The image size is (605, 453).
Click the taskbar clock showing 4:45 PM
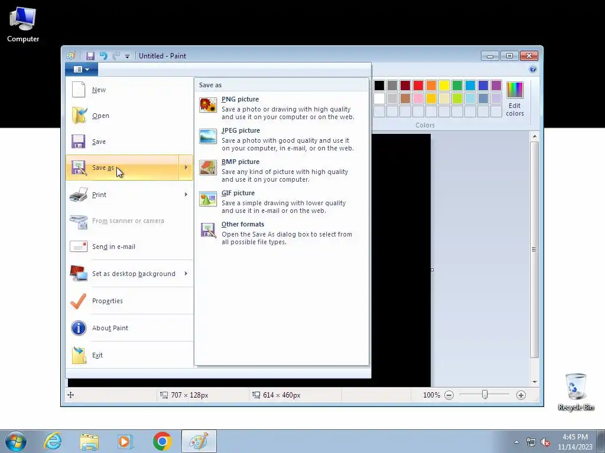click(x=575, y=441)
